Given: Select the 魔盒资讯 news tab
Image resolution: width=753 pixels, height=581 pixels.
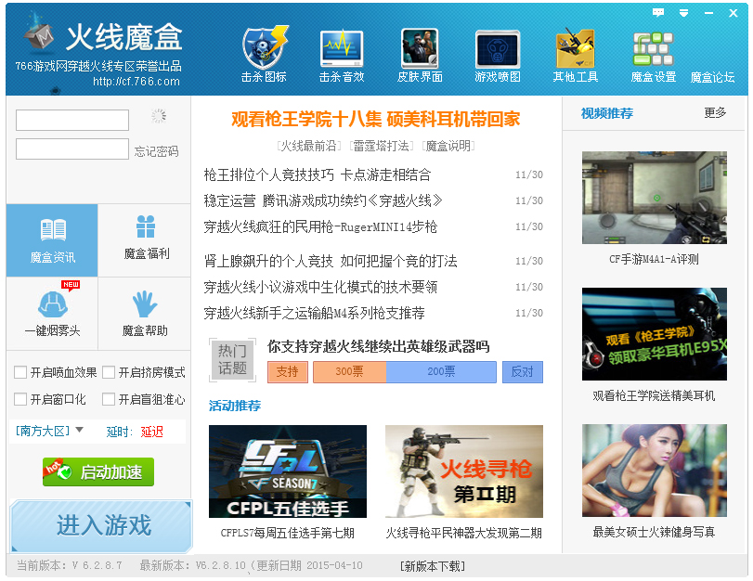Looking at the screenshot, I should (52, 240).
